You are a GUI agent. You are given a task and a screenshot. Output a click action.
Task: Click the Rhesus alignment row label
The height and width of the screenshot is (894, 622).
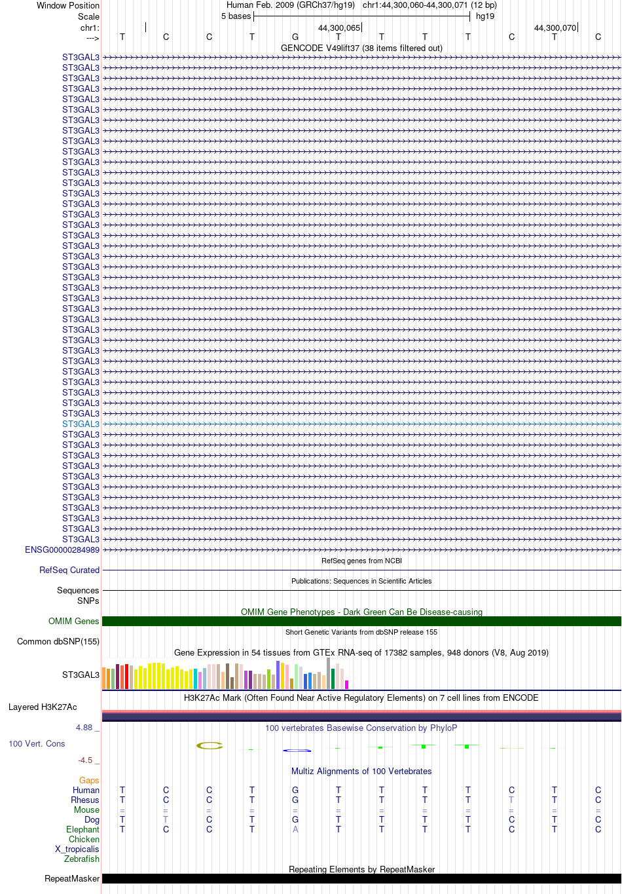[x=85, y=800]
